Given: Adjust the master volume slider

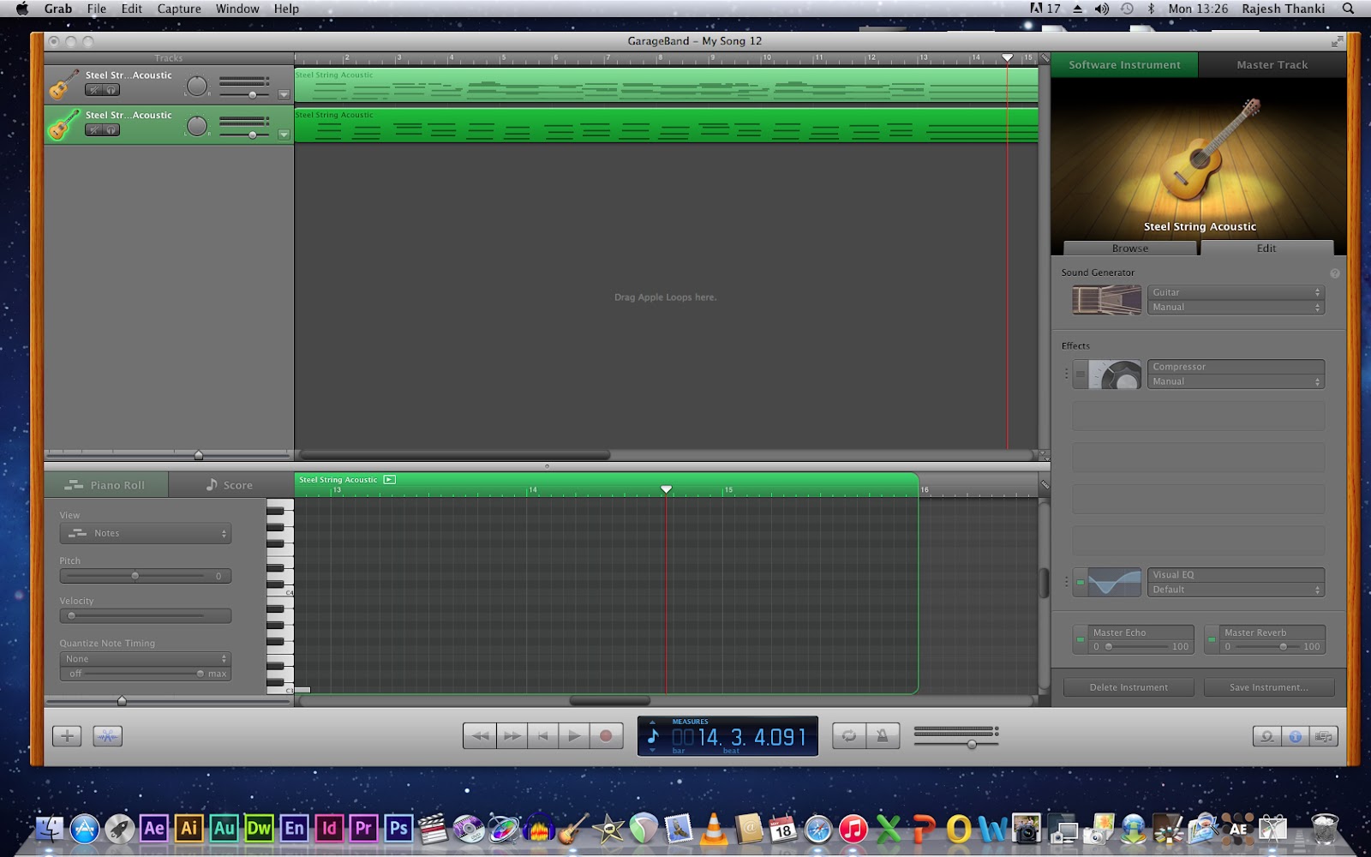Looking at the screenshot, I should (955, 744).
